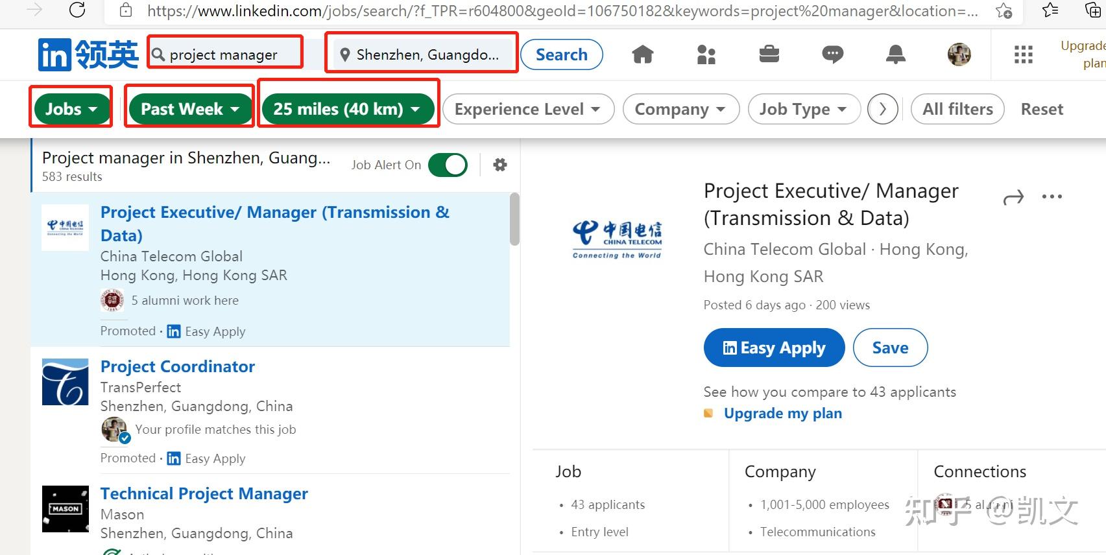Viewport: 1106px width, 555px height.
Task: Click the alumni school badge icon
Action: tap(112, 300)
